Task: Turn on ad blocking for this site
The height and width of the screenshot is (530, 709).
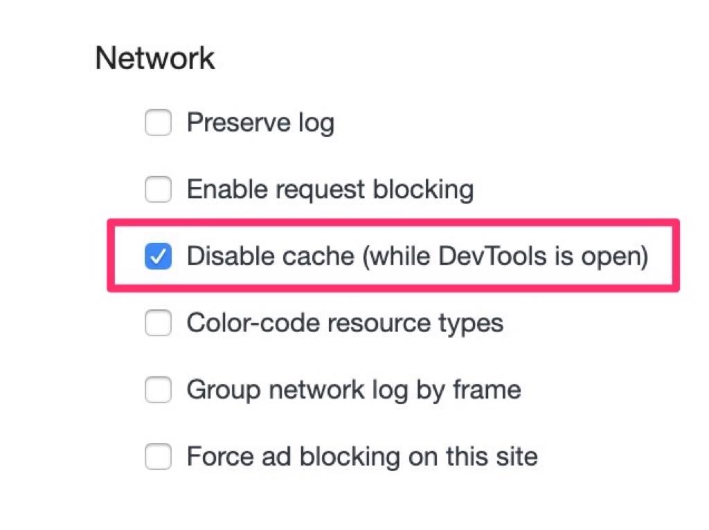Action: (158, 457)
